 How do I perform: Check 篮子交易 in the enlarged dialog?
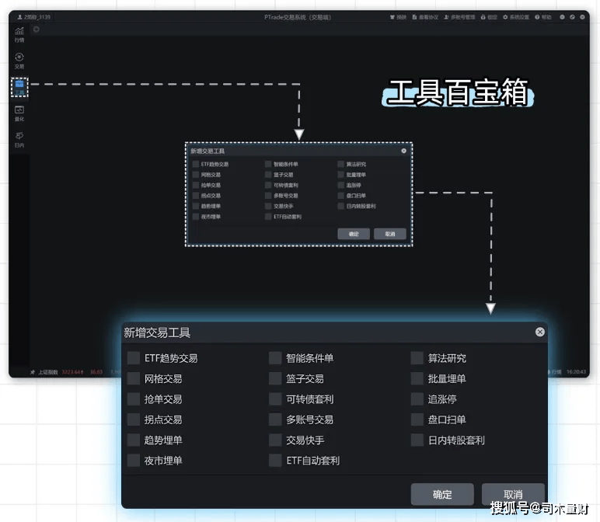point(275,378)
